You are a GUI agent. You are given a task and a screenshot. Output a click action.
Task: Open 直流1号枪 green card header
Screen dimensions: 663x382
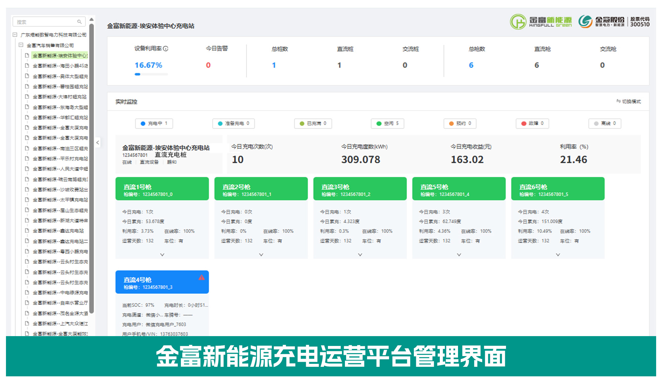162,189
